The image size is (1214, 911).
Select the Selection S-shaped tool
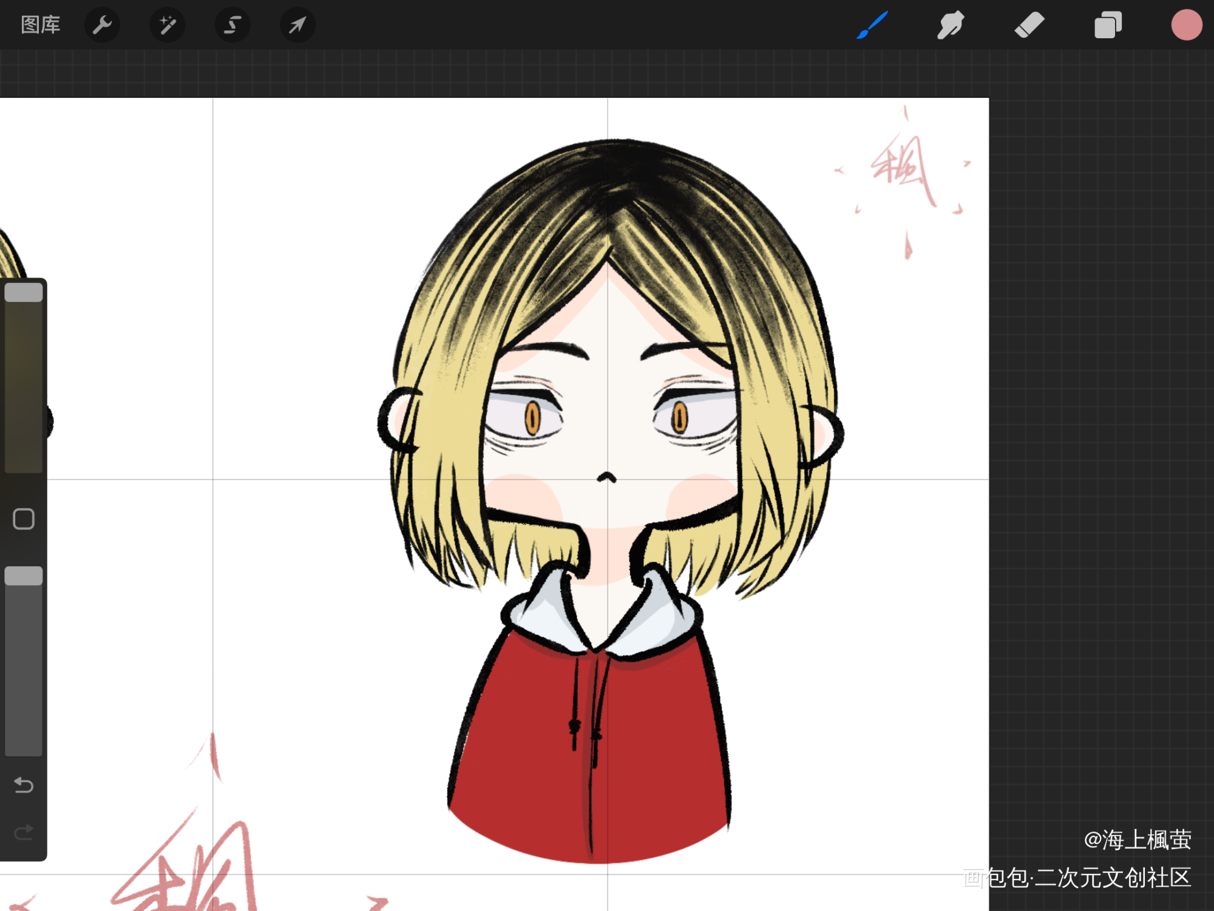tap(232, 25)
